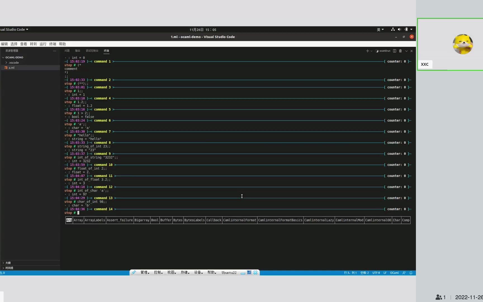The height and width of the screenshot is (302, 483).
Task: Click in the utop prompt input line
Action: click(238, 213)
